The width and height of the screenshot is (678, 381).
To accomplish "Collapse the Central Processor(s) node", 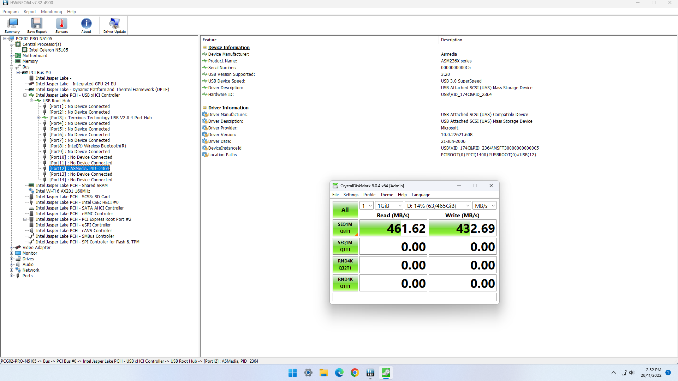I will [x=12, y=44].
